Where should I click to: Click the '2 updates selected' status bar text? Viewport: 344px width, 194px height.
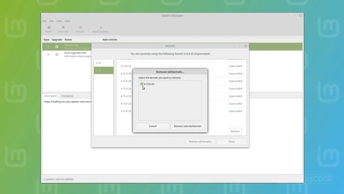click(x=59, y=179)
